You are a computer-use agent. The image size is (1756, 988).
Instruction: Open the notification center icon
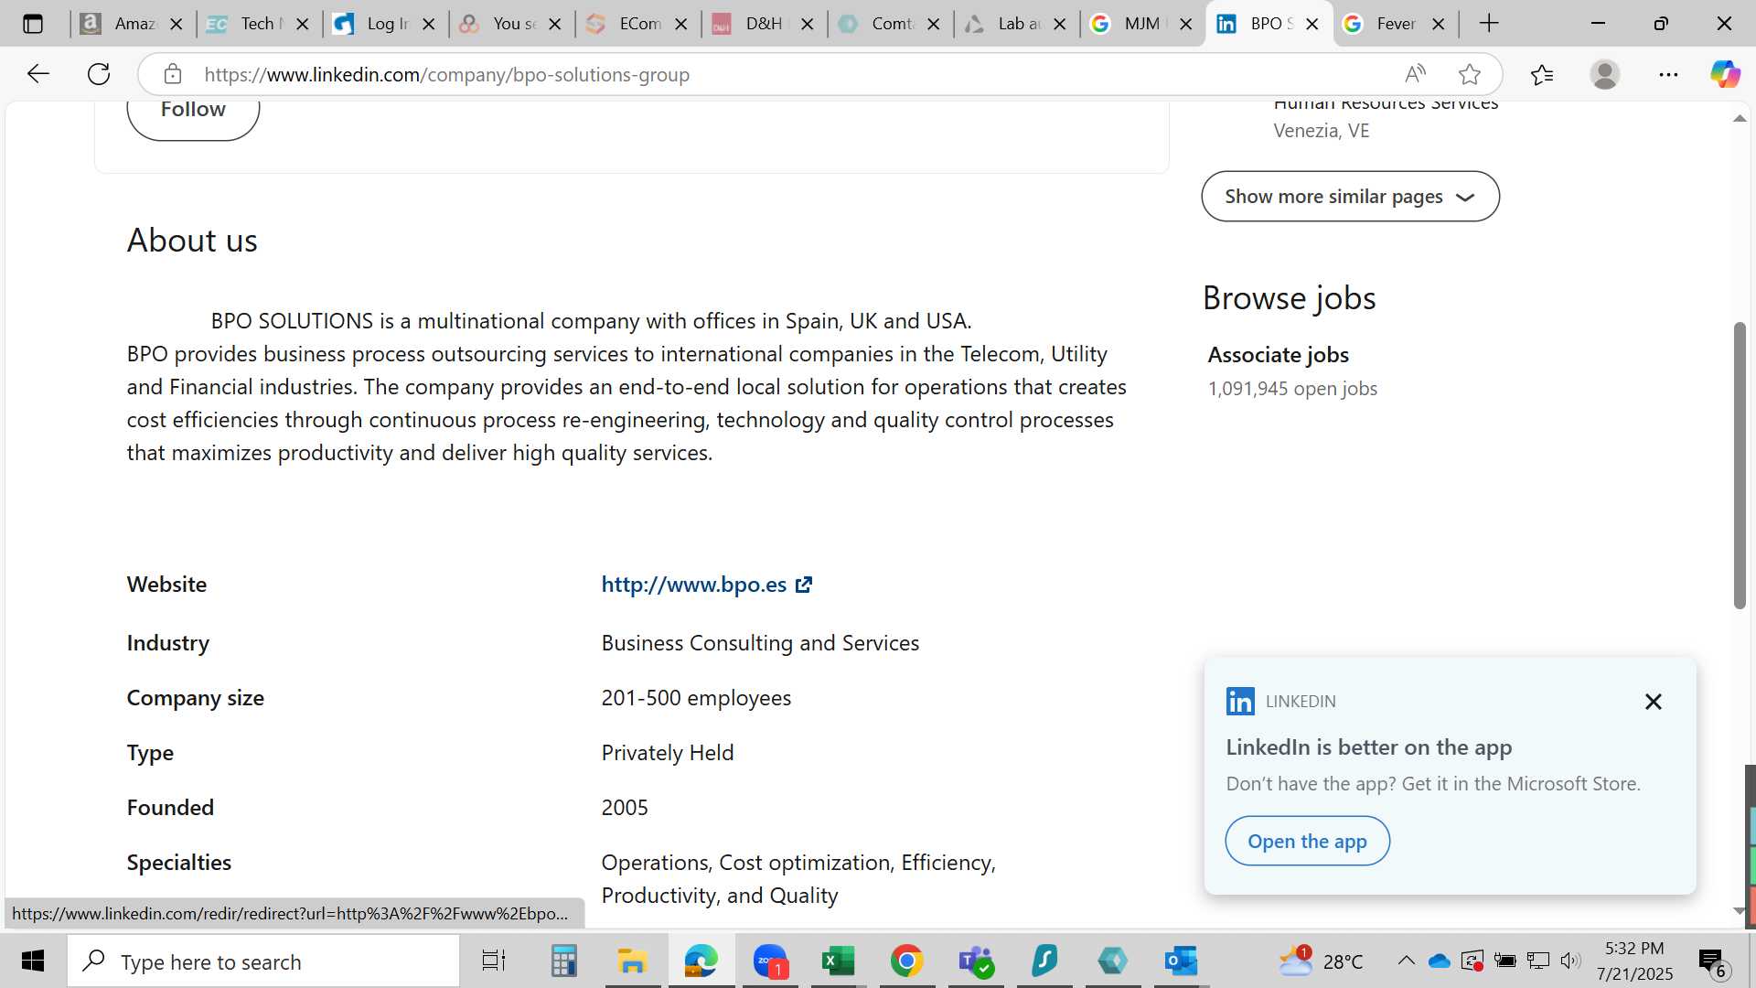(1712, 961)
